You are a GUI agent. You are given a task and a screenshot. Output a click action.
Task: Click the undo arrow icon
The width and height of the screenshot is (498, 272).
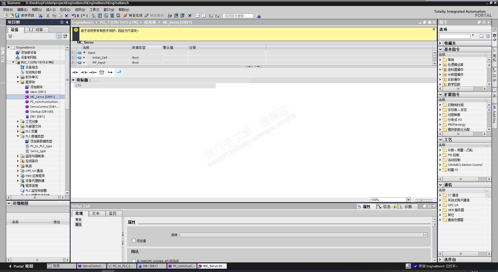(74, 16)
